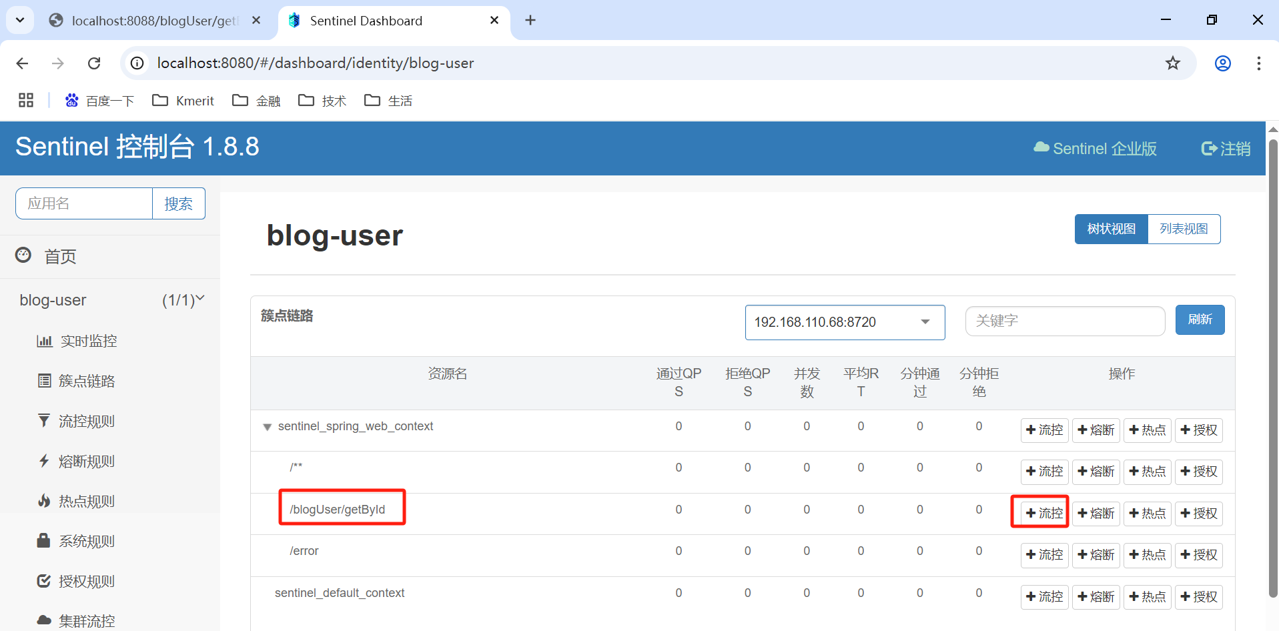Open a new browser tab
Screen dimensions: 1279x631
click(530, 21)
